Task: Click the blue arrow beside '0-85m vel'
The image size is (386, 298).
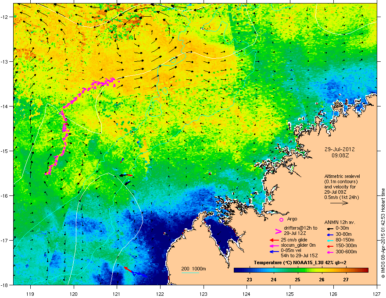Action: tap(274, 252)
